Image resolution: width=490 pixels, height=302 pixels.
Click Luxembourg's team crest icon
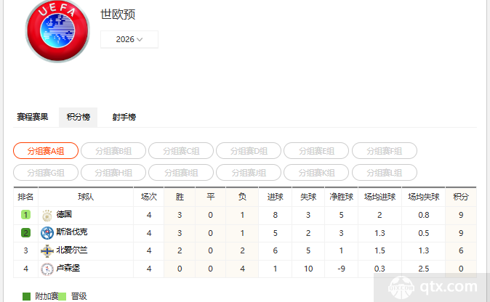pyautogui.click(x=47, y=269)
